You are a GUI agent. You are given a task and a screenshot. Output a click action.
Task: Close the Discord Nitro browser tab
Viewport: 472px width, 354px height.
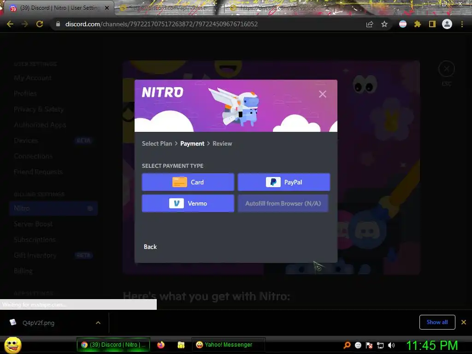[x=107, y=8]
